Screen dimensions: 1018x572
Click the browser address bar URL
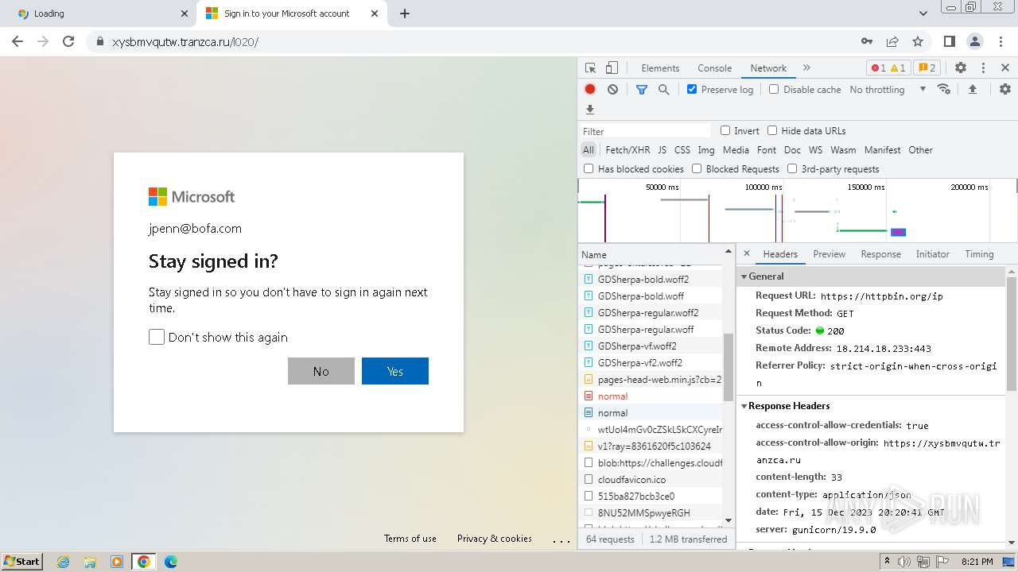click(x=185, y=42)
